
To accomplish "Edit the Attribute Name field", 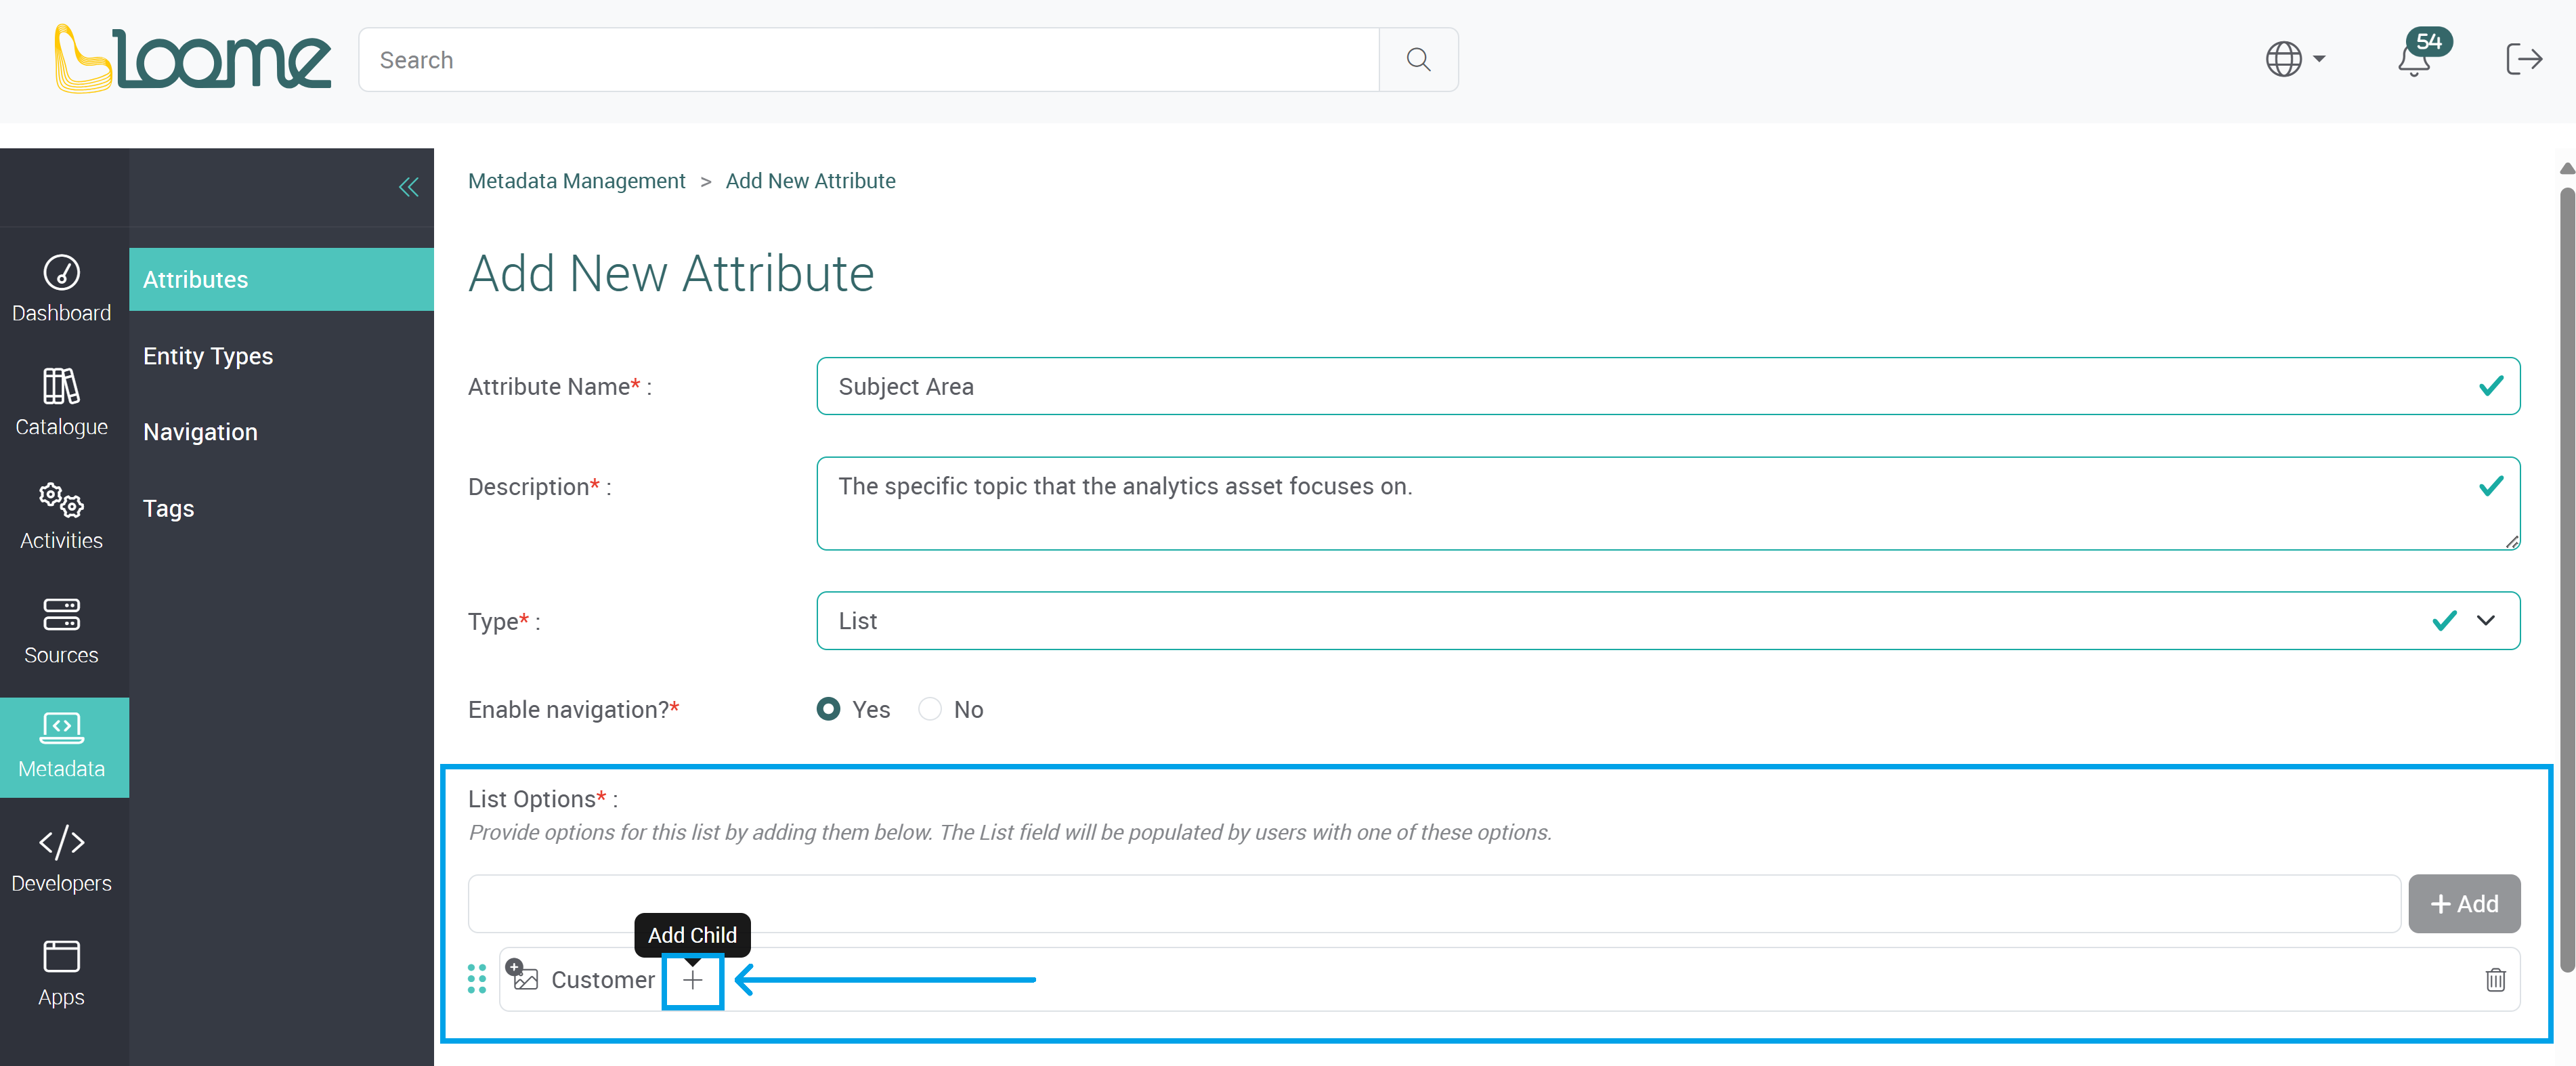I will (1667, 386).
